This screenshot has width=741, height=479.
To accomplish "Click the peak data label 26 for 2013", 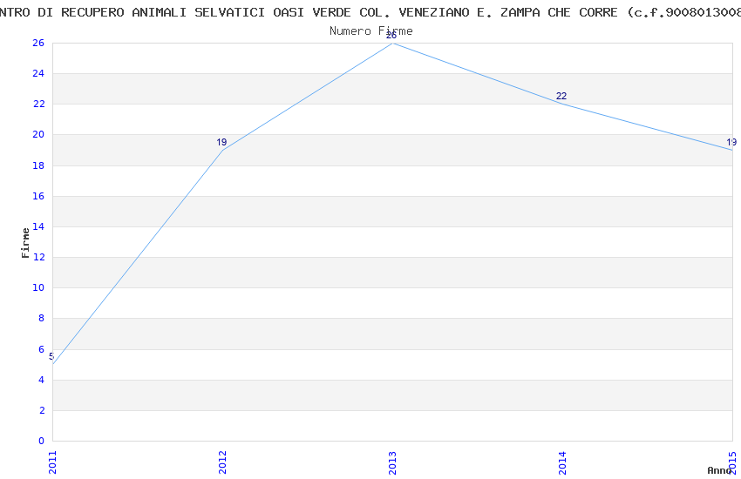I will tap(391, 36).
